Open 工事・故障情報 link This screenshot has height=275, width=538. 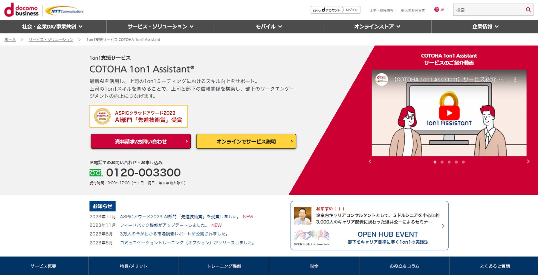(381, 10)
